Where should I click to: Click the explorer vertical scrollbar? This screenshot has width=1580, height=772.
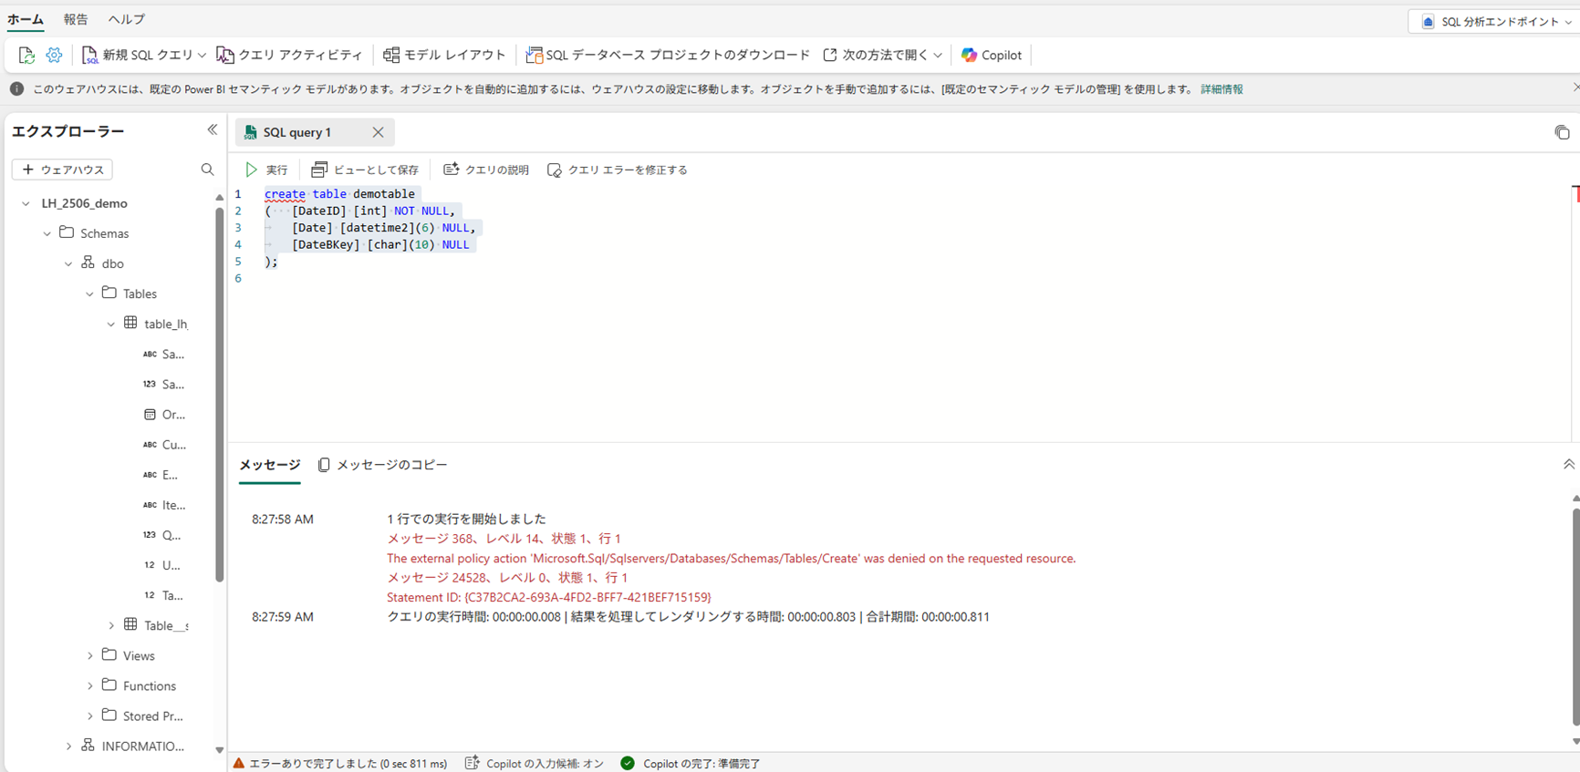tap(219, 395)
